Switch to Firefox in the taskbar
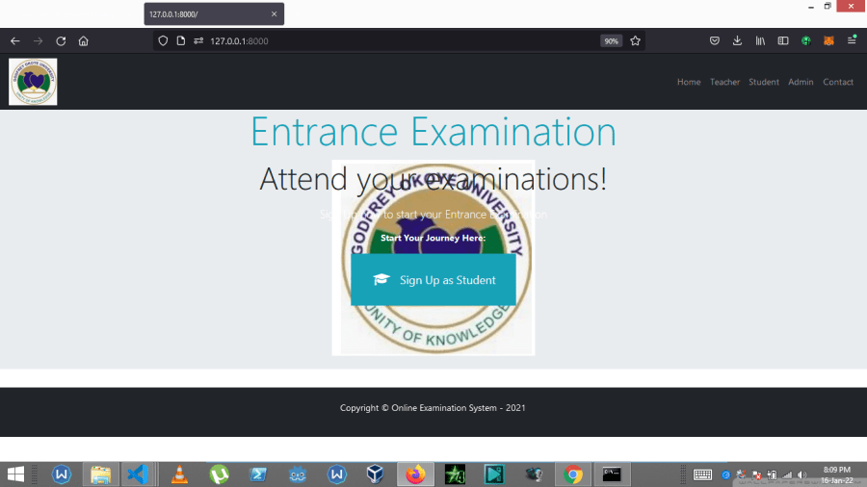 pyautogui.click(x=415, y=474)
